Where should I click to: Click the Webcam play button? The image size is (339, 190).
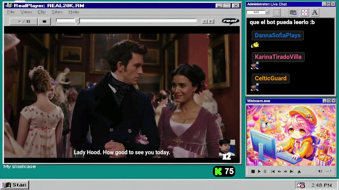[x=259, y=172]
